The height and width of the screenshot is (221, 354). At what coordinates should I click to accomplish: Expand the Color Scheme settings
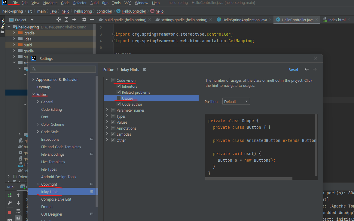(x=38, y=124)
